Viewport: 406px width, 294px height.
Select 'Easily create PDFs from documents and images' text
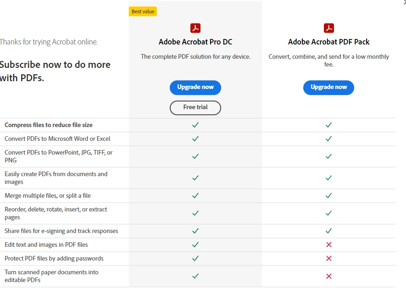[56, 178]
